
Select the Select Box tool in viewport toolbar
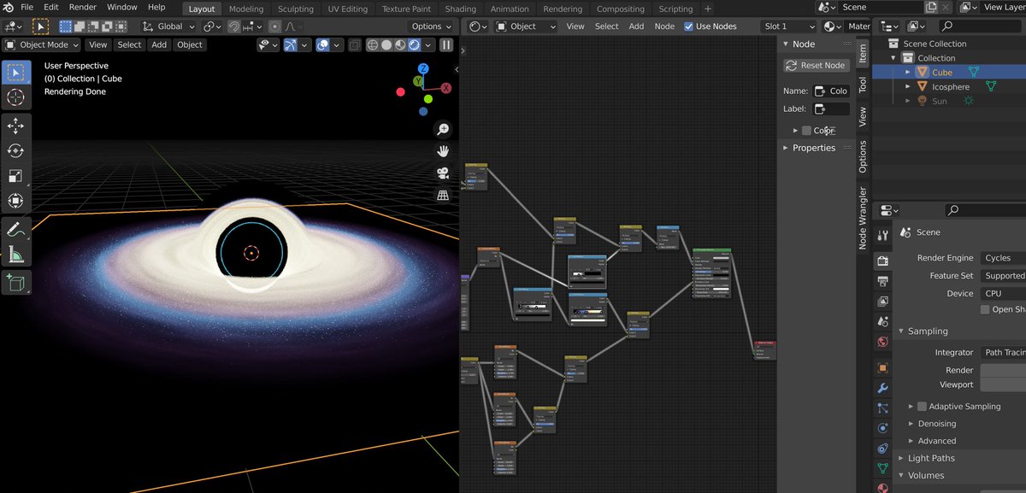15,73
